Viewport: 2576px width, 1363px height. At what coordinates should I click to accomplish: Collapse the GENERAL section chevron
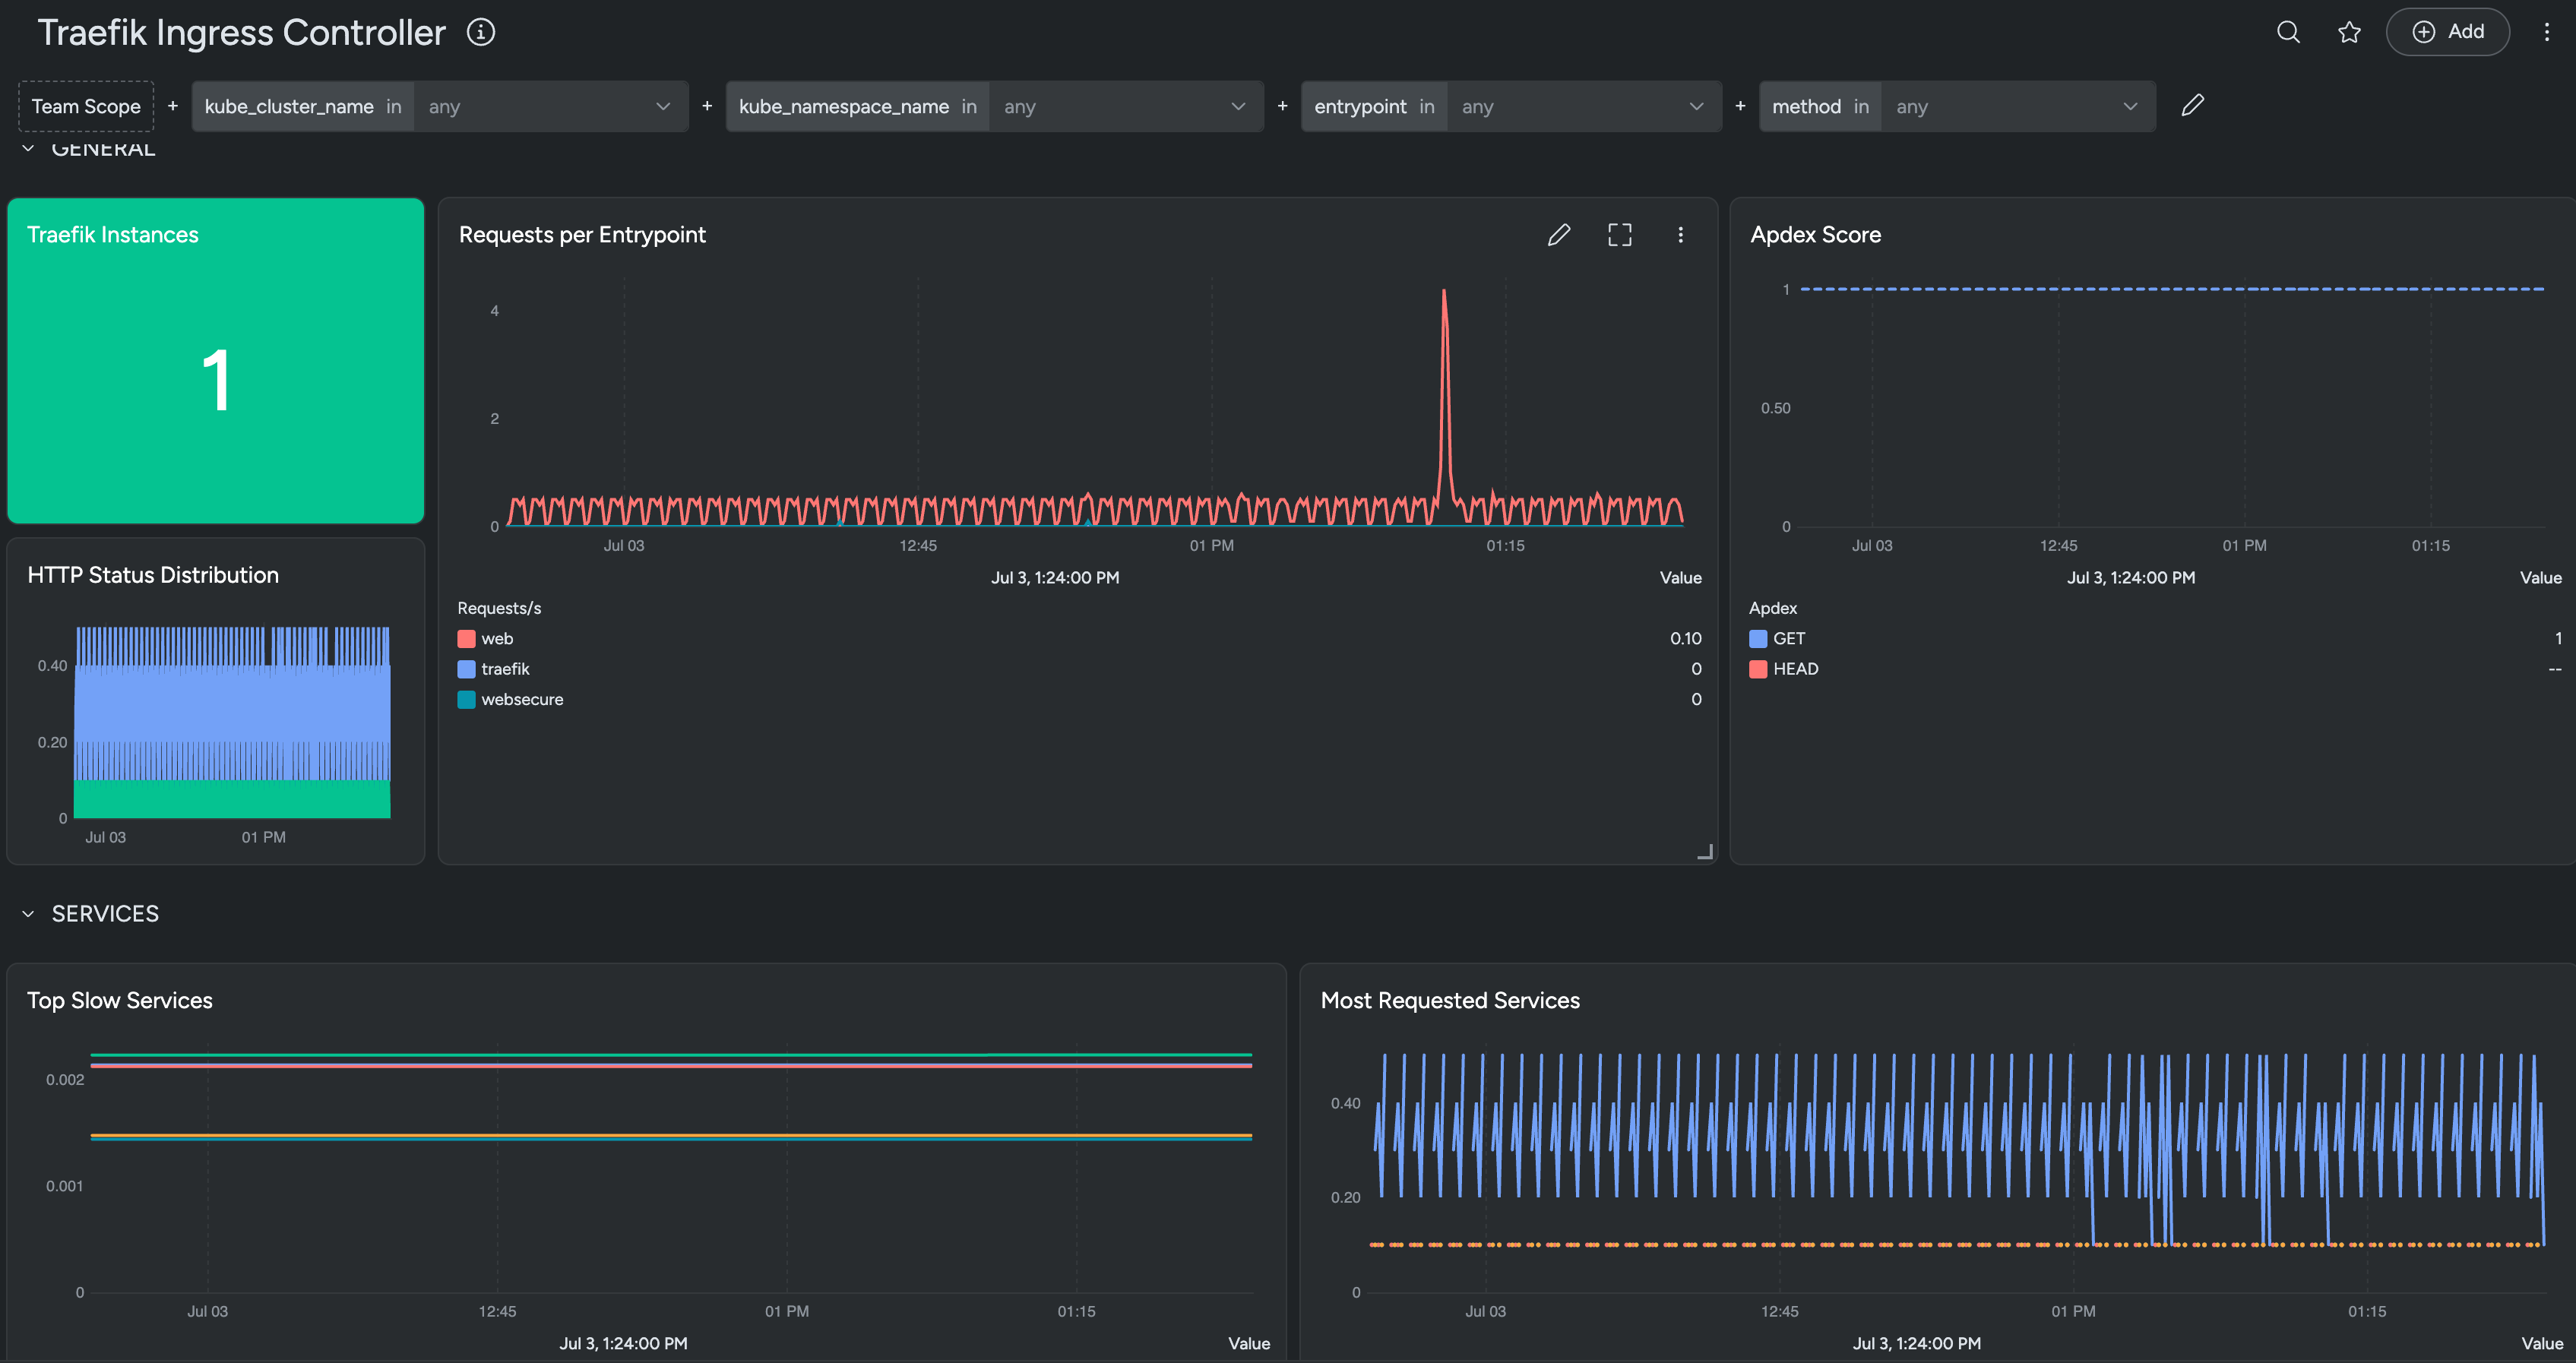(28, 149)
